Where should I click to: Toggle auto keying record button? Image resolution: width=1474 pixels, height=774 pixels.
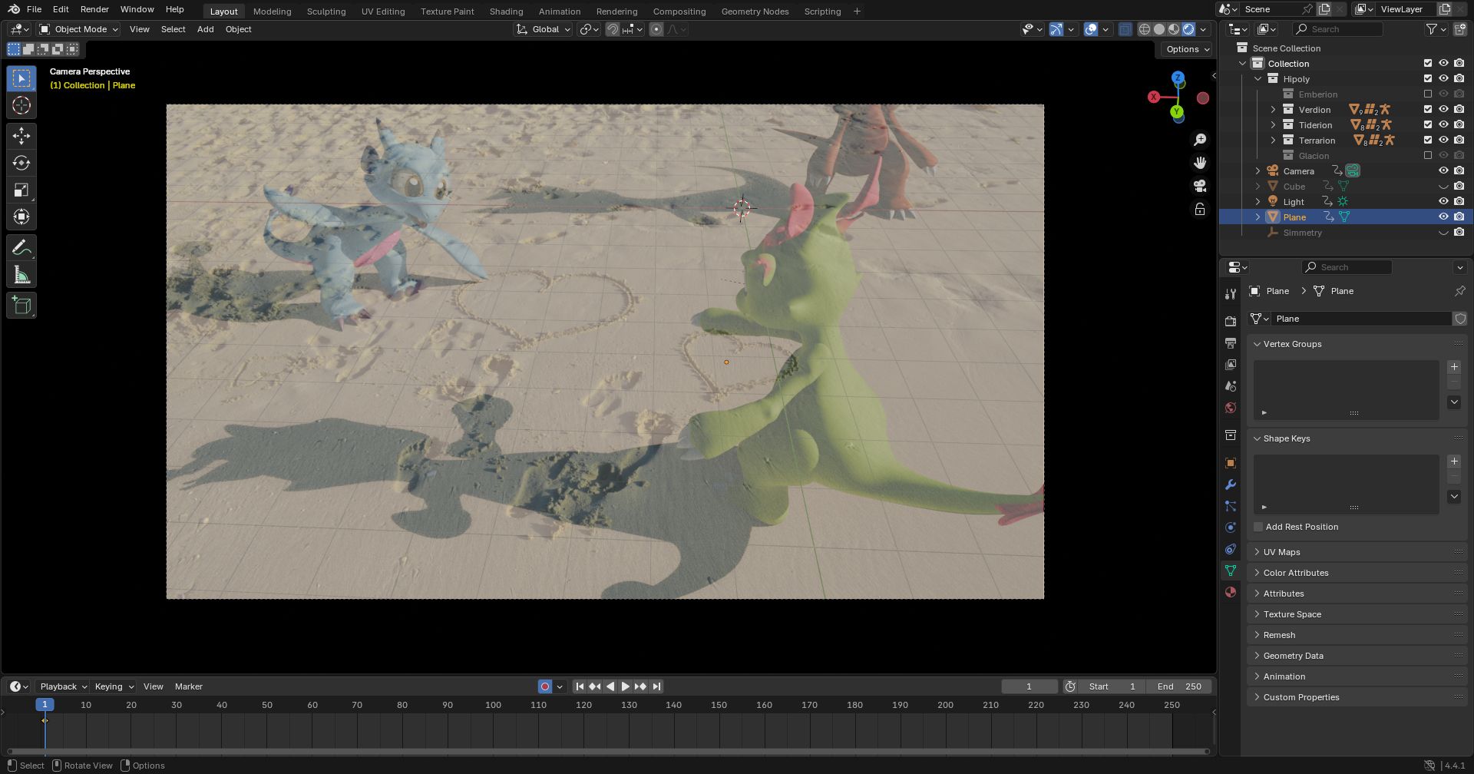(x=545, y=686)
